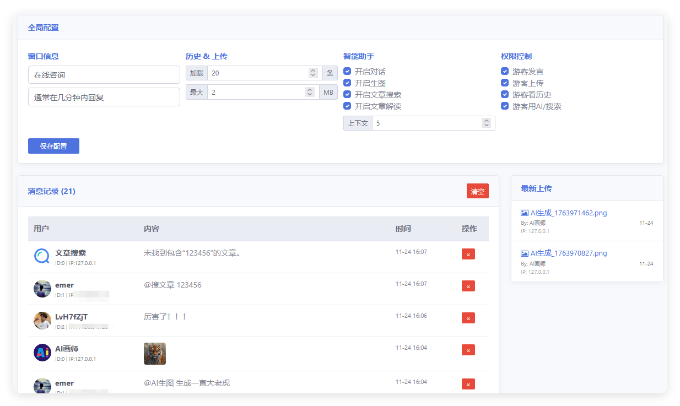Delete the AI画师 tiger image message
Image resolution: width=680 pixels, height=406 pixels.
coord(468,350)
